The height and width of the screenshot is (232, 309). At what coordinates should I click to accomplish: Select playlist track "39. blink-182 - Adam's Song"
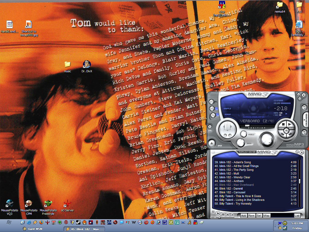pos(255,162)
